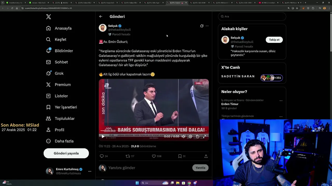
Task: Click the Yer İşaretleri bookmark icon
Action: click(x=49, y=107)
